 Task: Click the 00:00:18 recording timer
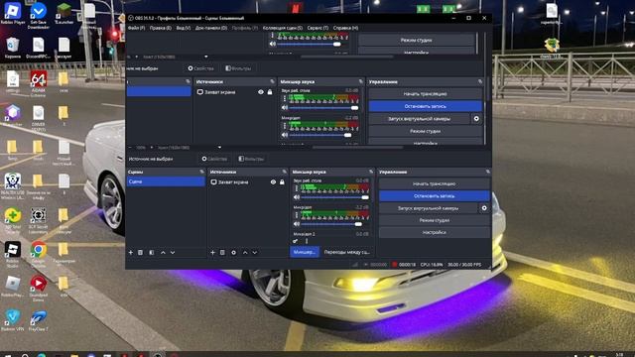click(x=407, y=265)
